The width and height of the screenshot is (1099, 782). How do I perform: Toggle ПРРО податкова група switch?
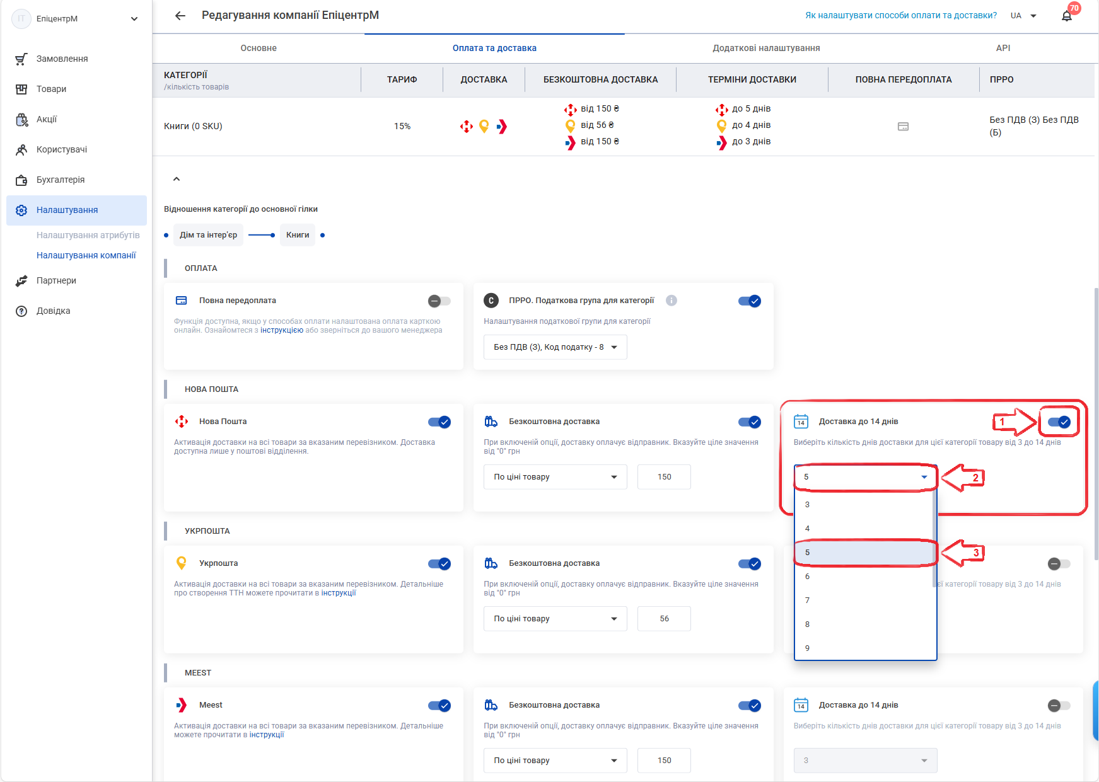coord(750,301)
